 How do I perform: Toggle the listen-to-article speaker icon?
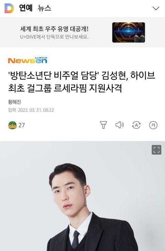pyautogui.click(x=120, y=125)
